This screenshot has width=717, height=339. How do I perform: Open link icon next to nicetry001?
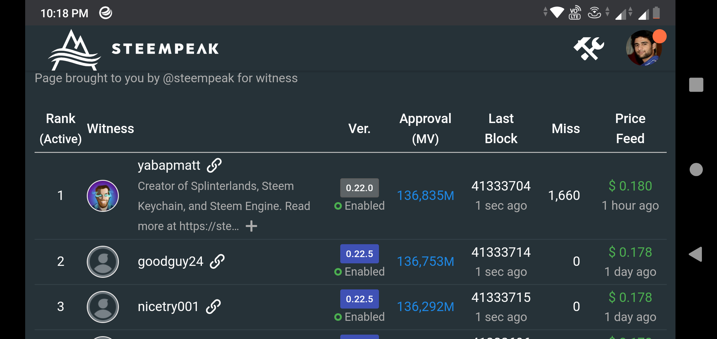214,307
